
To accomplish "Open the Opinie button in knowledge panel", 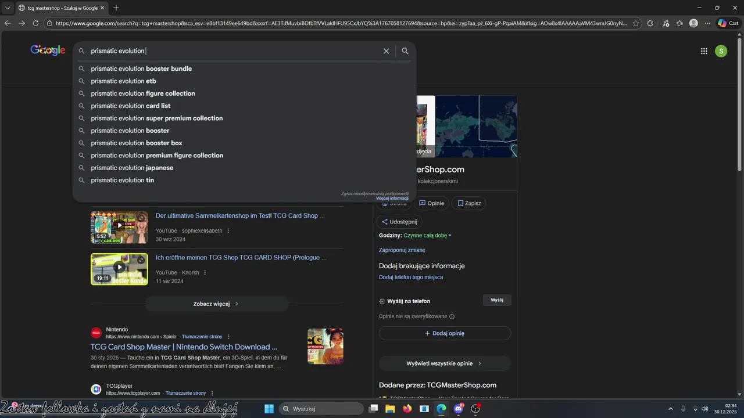I will [431, 203].
